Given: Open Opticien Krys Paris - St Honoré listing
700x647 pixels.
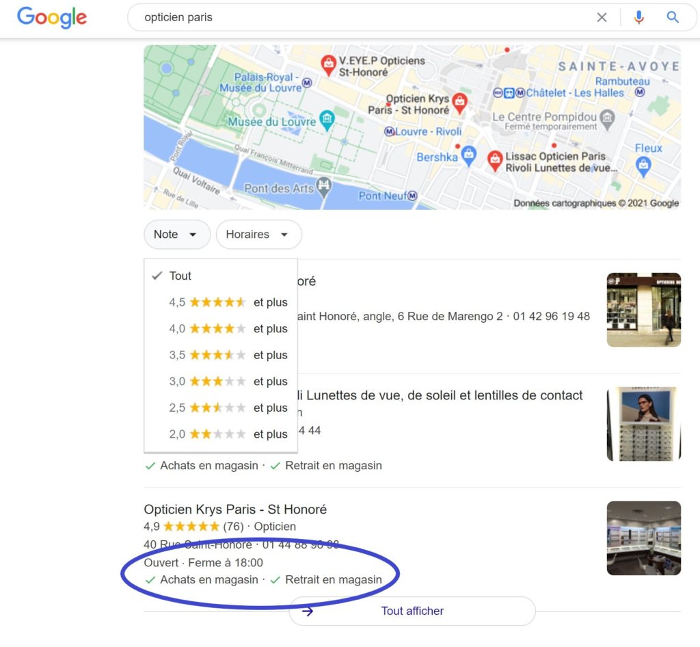Looking at the screenshot, I should (x=235, y=510).
